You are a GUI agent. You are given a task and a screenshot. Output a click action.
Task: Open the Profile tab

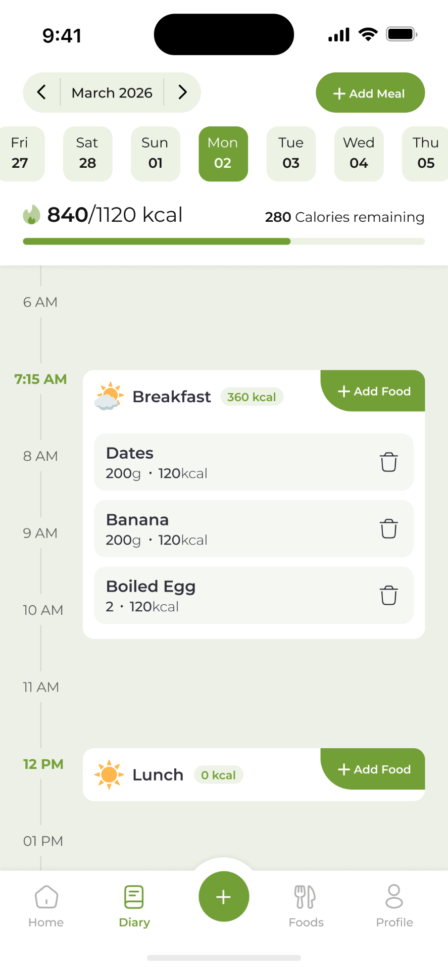pyautogui.click(x=394, y=905)
